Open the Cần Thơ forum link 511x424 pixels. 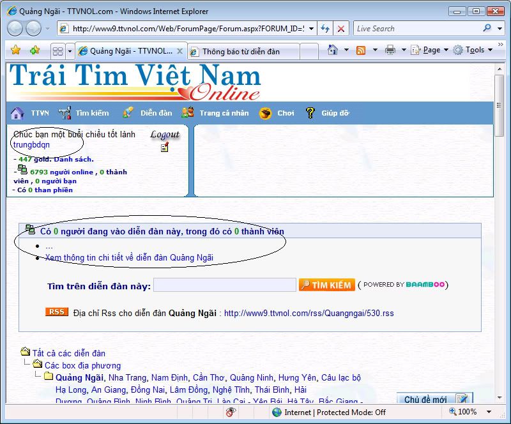209,378
